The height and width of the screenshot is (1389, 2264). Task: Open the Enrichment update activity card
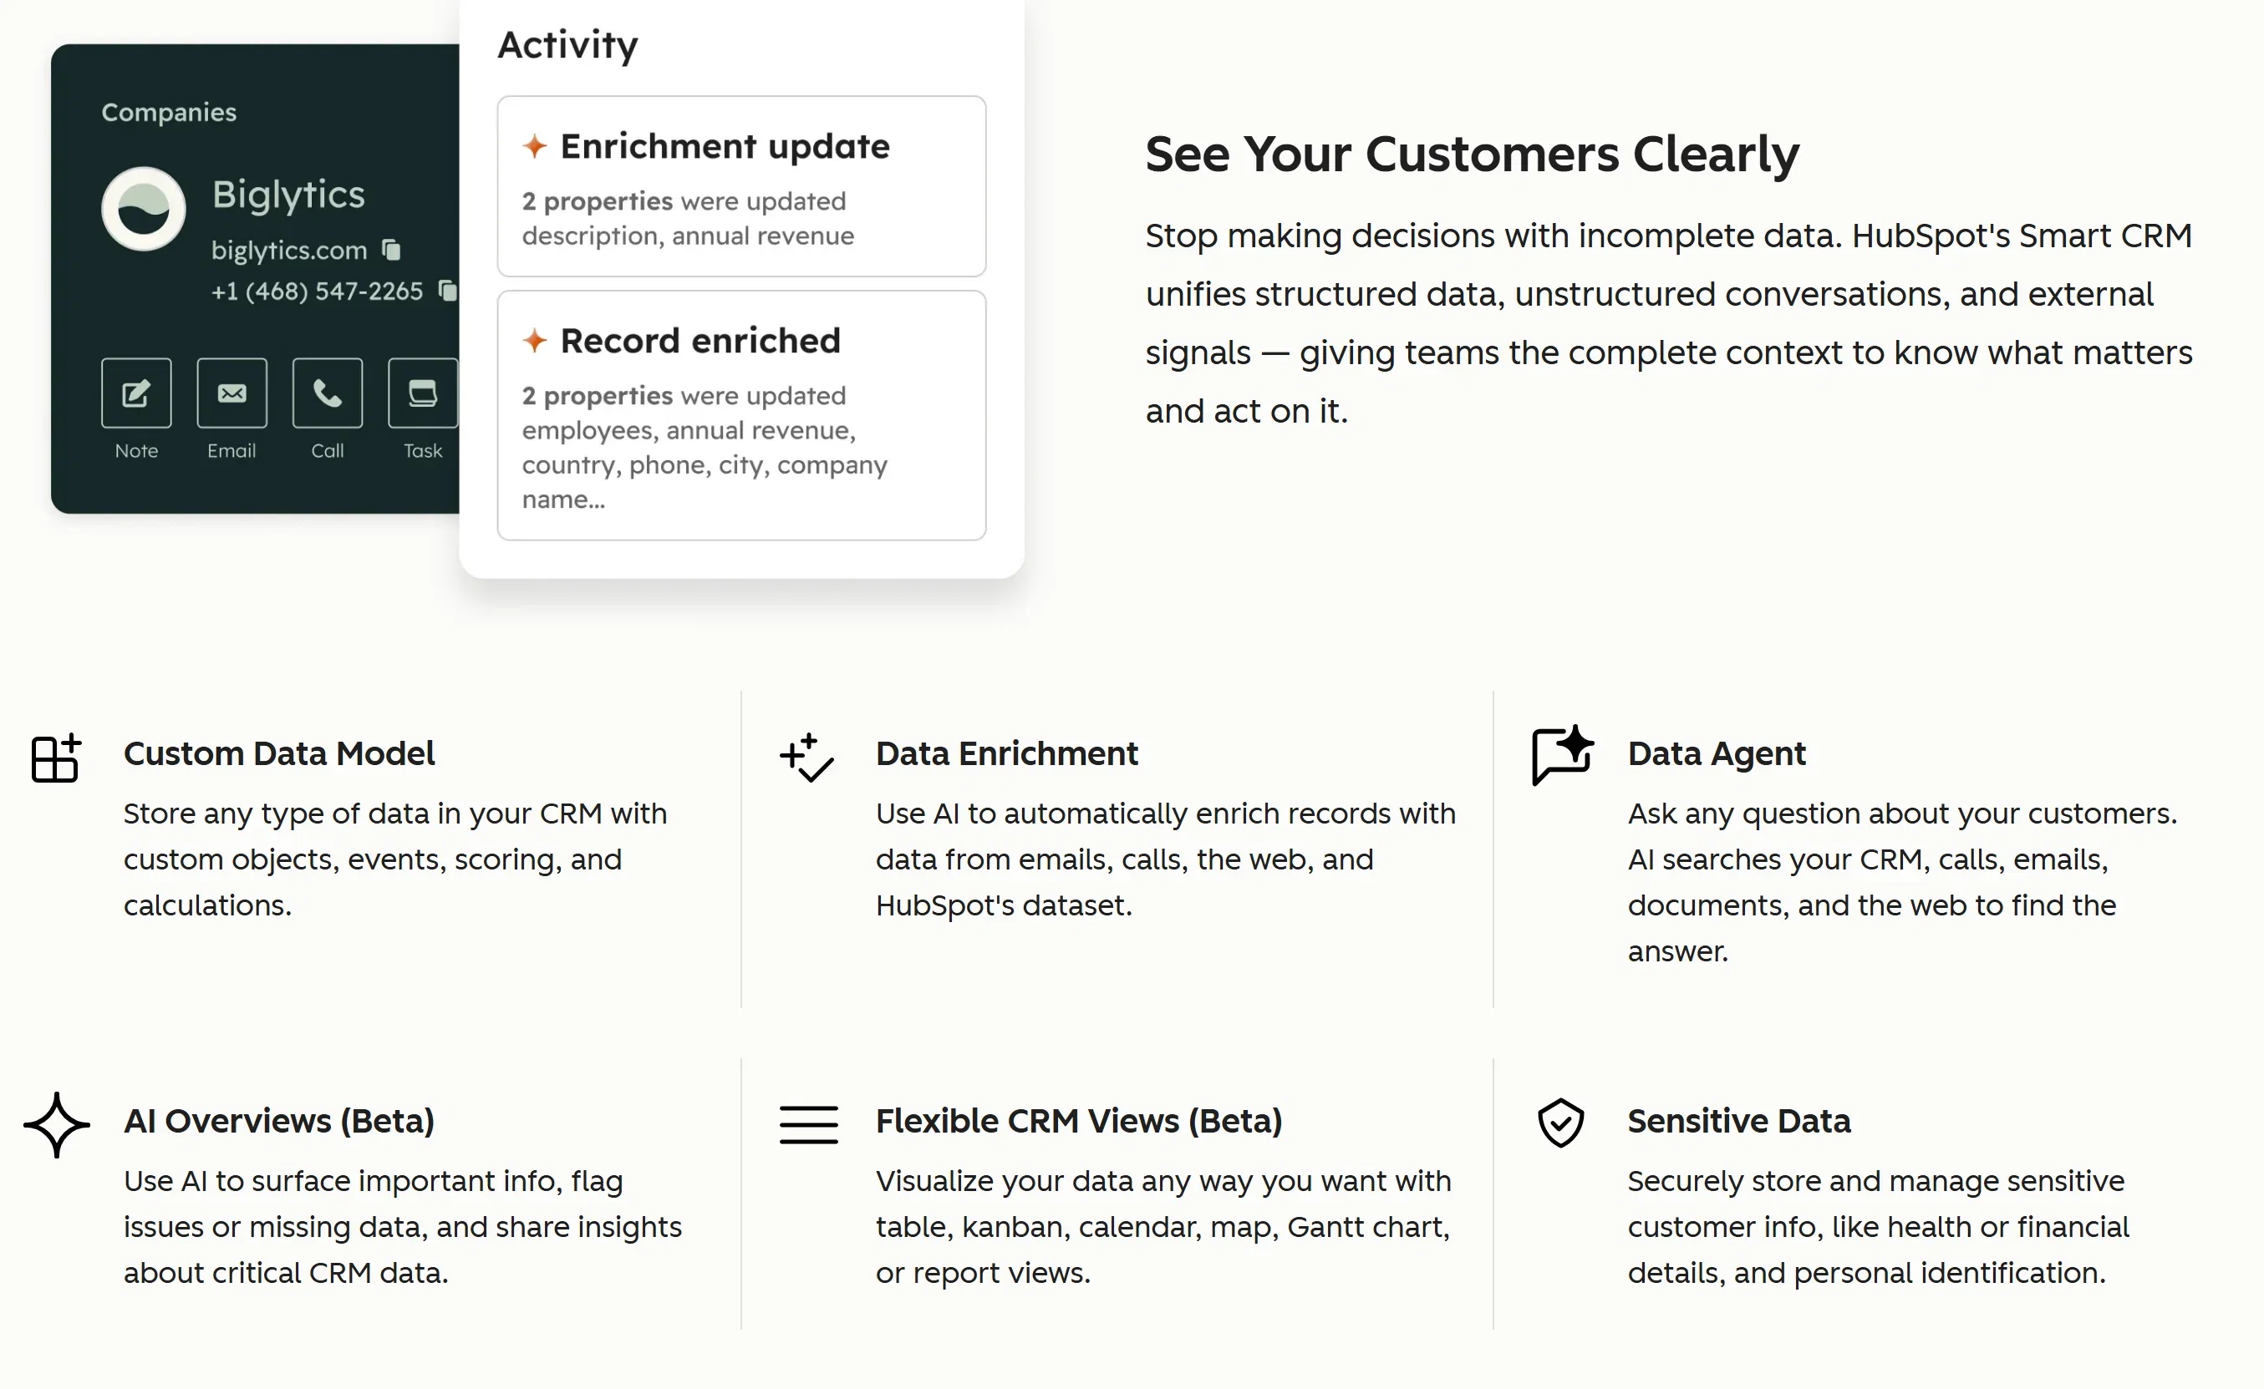[741, 186]
